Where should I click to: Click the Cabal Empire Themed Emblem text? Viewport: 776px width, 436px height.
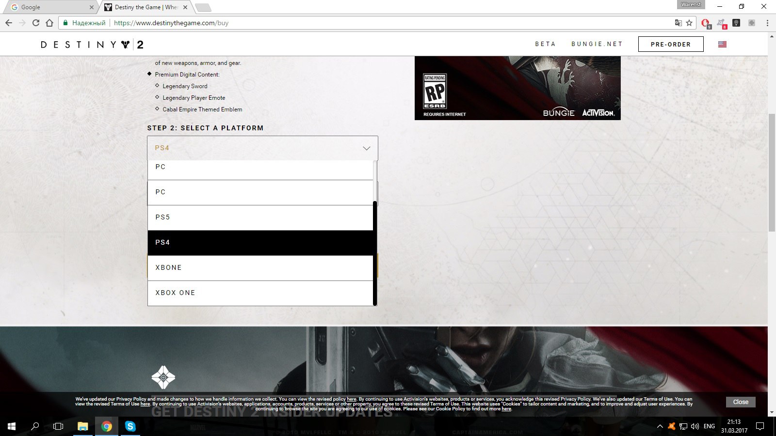pos(202,109)
